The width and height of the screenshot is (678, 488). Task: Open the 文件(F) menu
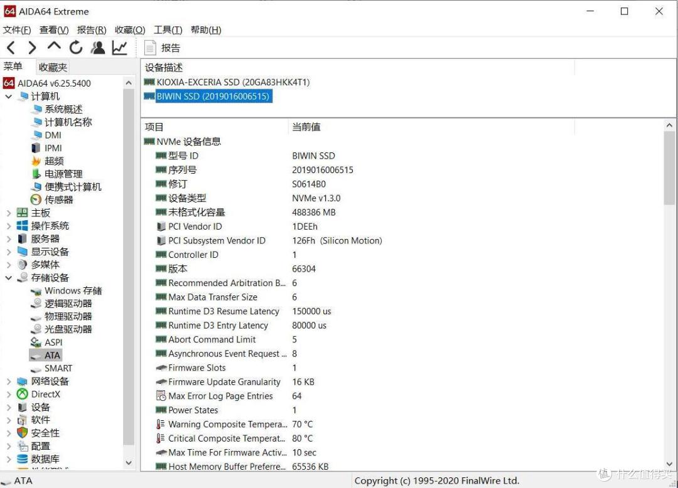(17, 30)
